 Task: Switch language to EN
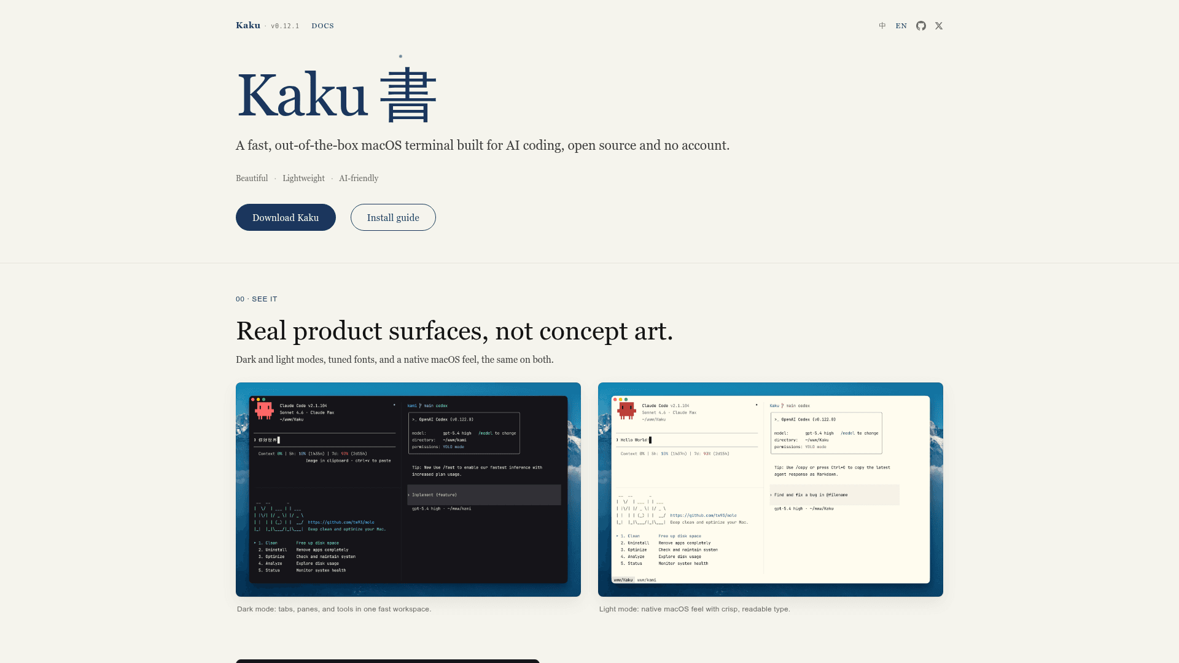coord(901,26)
